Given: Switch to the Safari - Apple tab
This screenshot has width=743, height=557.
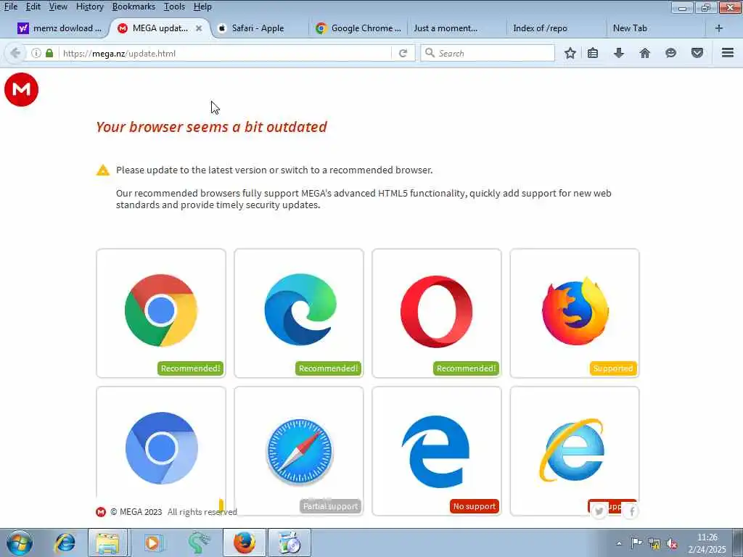Looking at the screenshot, I should [x=258, y=28].
